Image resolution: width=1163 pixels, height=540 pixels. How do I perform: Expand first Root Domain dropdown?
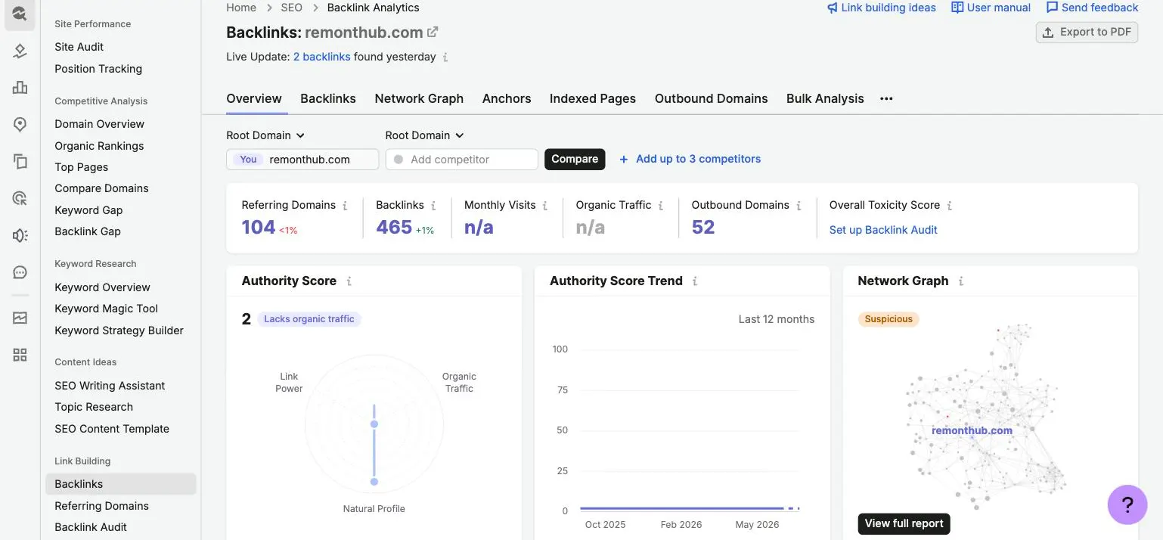[265, 135]
